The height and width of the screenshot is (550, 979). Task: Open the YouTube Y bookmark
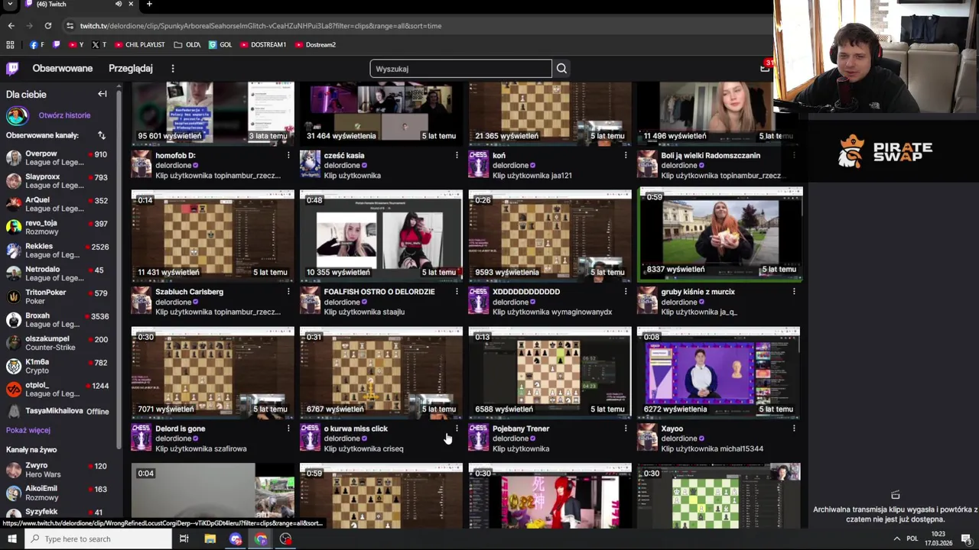76,45
